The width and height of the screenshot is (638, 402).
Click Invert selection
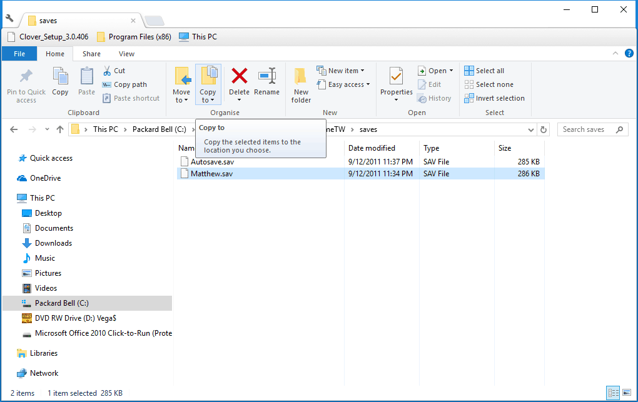tap(494, 98)
